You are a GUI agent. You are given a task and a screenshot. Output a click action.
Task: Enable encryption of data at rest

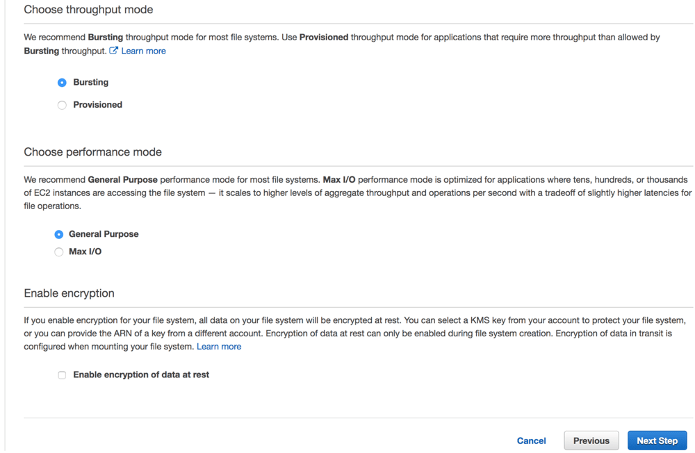62,374
